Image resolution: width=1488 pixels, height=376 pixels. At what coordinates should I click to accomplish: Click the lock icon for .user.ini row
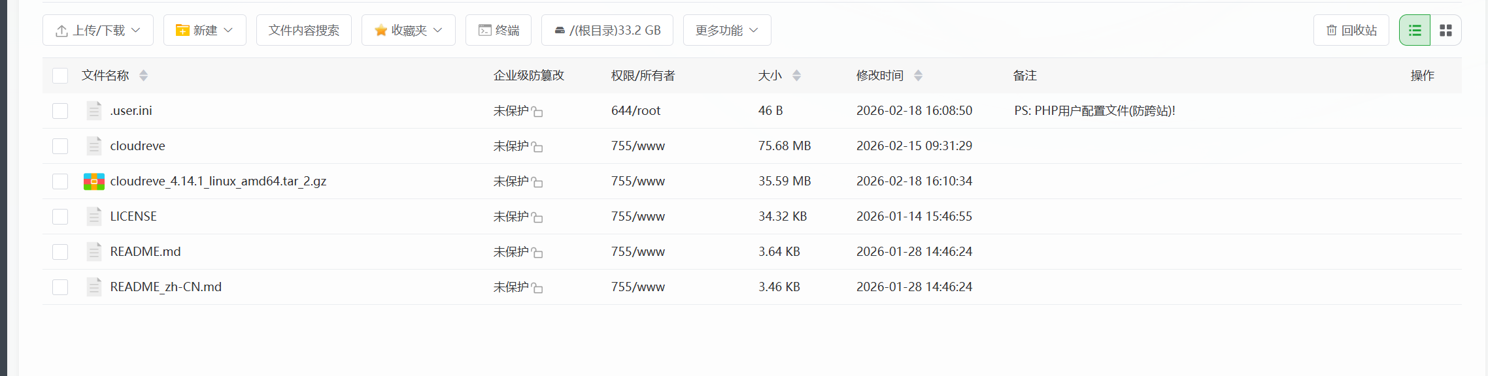[537, 112]
